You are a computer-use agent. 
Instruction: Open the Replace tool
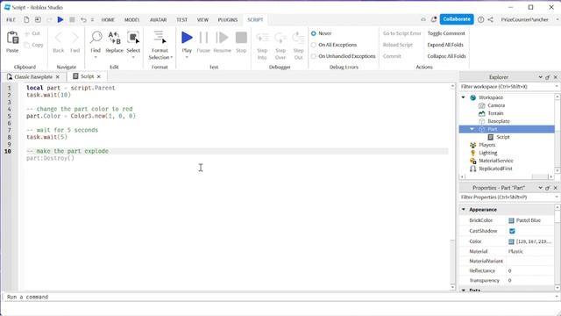tap(115, 37)
